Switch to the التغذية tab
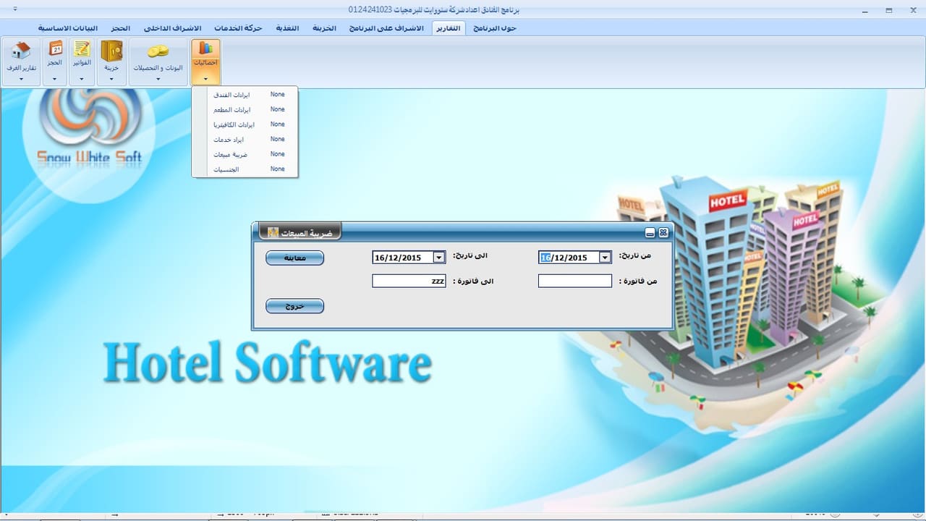 click(287, 27)
